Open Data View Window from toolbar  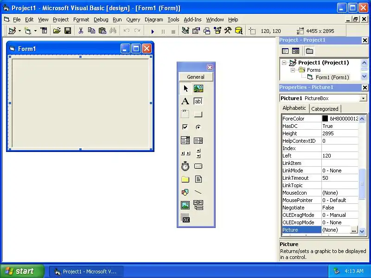(239, 31)
